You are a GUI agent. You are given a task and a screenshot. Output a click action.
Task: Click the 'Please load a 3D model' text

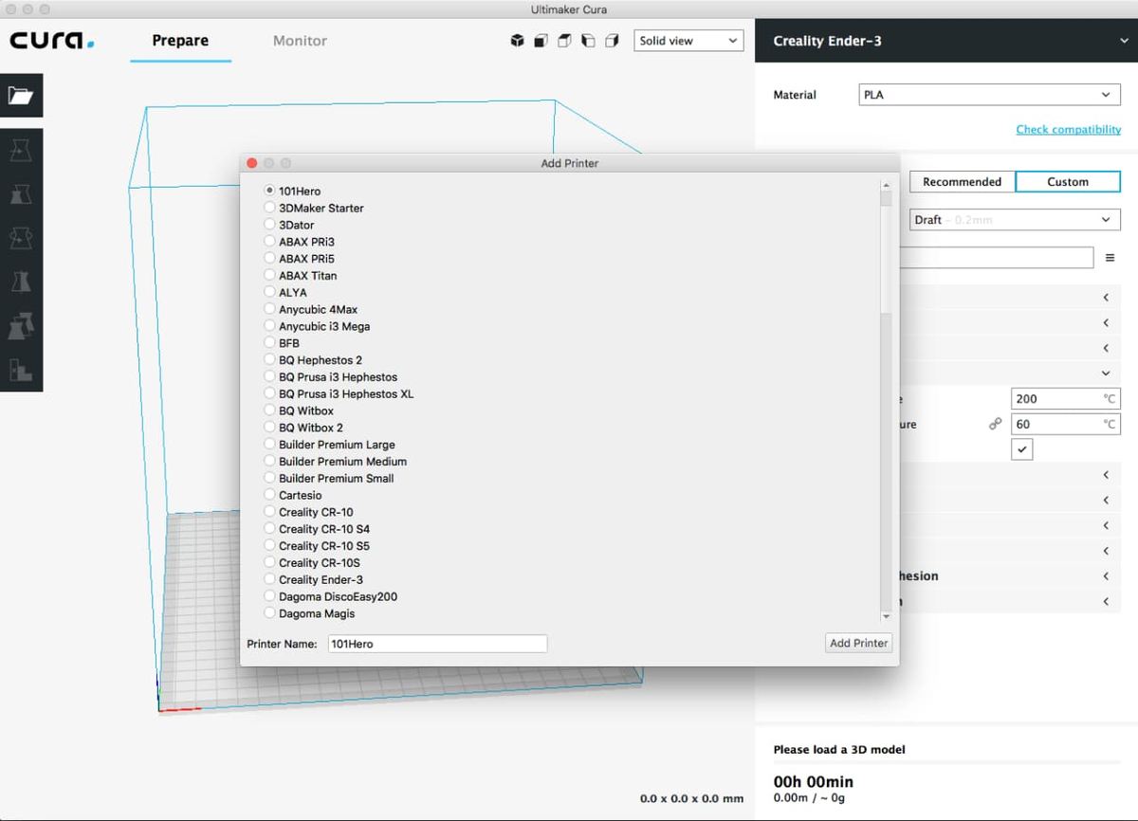point(839,749)
